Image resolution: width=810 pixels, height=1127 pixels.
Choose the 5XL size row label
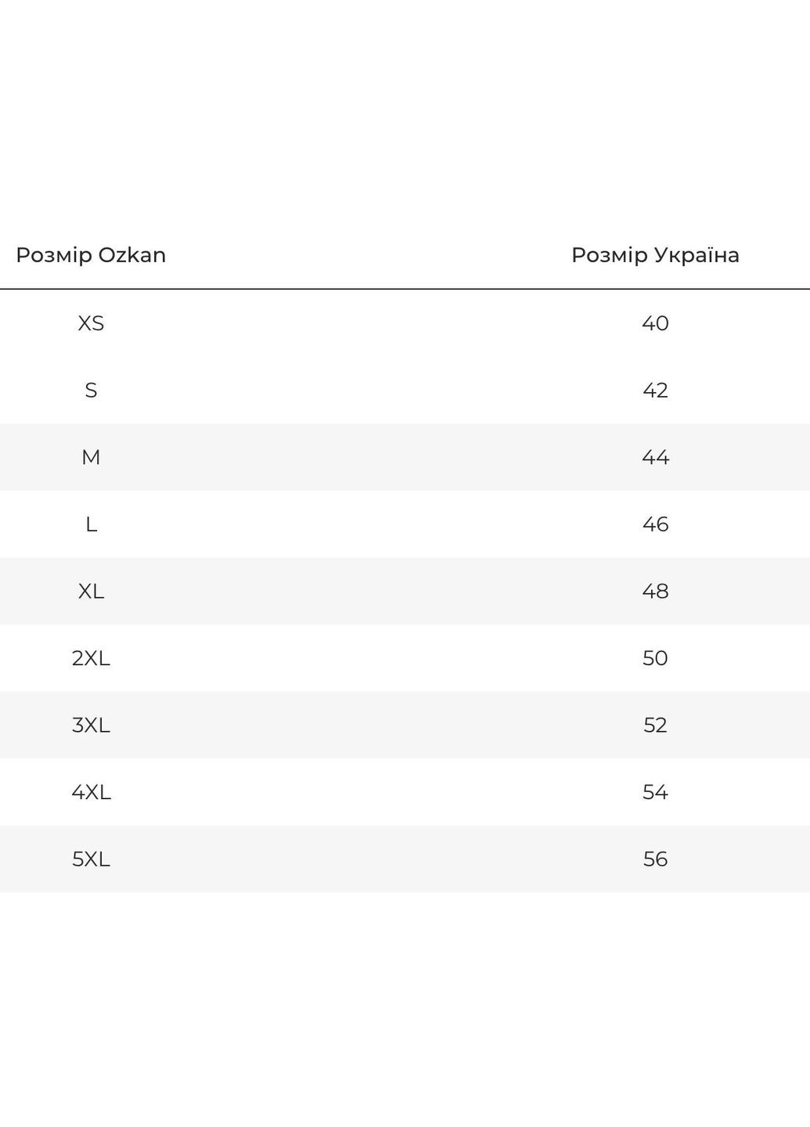click(x=91, y=859)
